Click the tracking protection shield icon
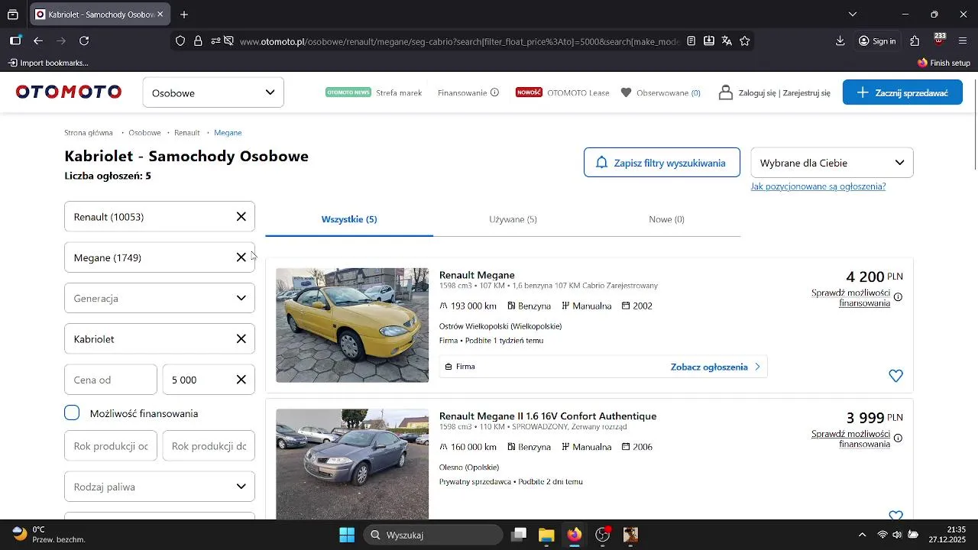978x550 pixels. pos(180,41)
